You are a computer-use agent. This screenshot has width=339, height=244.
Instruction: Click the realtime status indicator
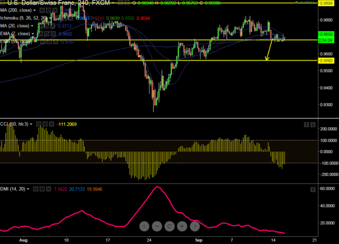[x=305, y=2]
